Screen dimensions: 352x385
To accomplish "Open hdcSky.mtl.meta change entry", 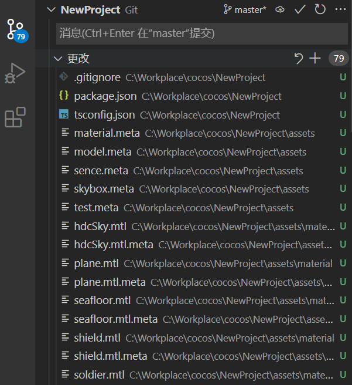I will 203,245.
